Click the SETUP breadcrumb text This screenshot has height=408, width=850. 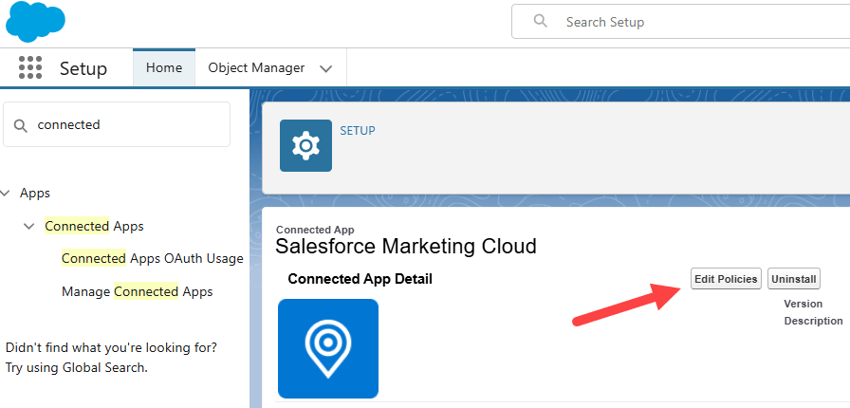(358, 131)
